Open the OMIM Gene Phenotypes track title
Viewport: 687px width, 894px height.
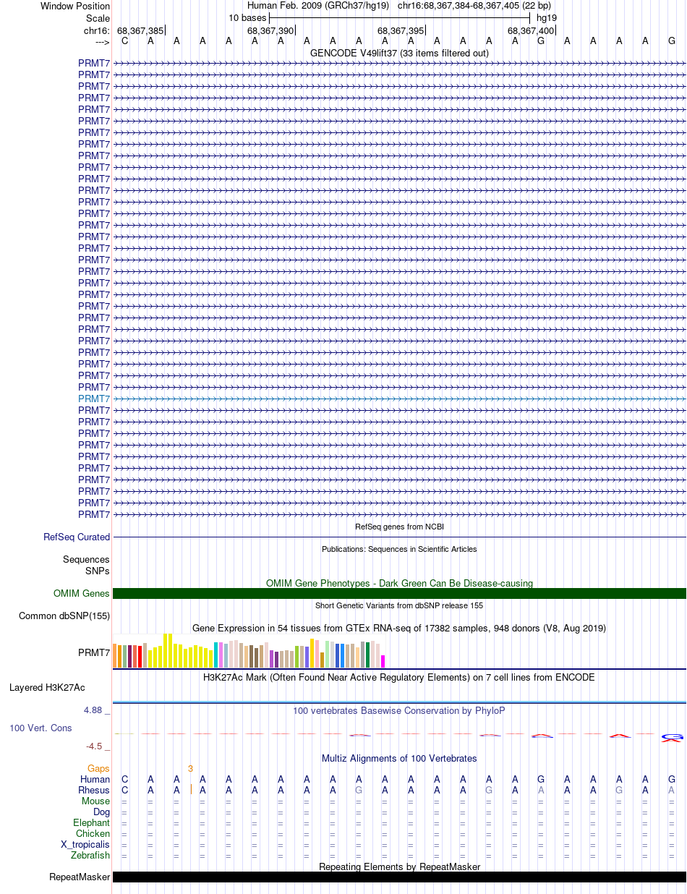[x=399, y=583]
